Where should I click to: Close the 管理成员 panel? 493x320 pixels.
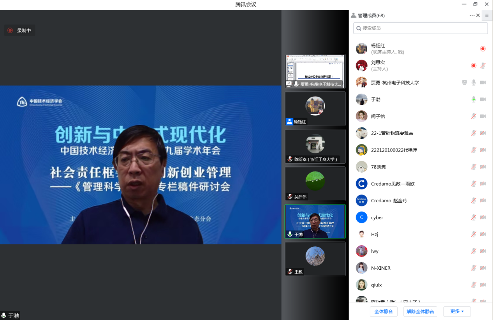coord(478,16)
